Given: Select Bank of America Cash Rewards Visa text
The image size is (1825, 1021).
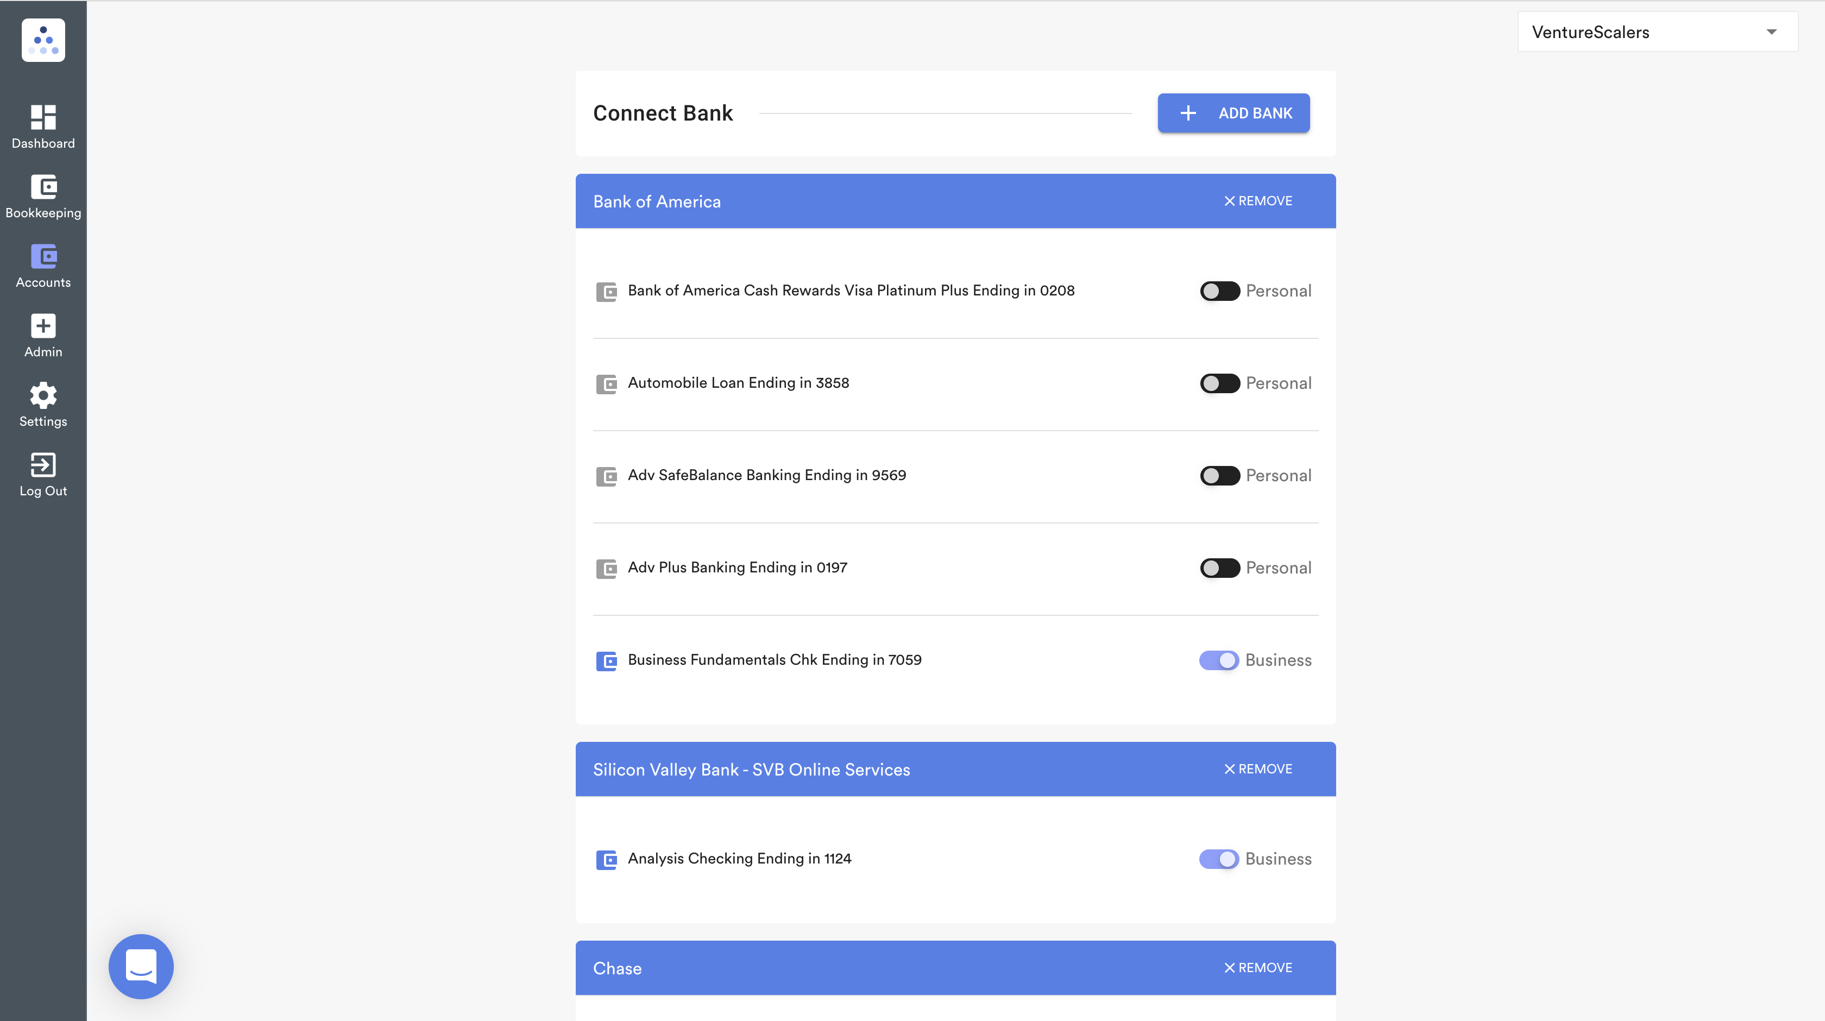Looking at the screenshot, I should (x=851, y=291).
